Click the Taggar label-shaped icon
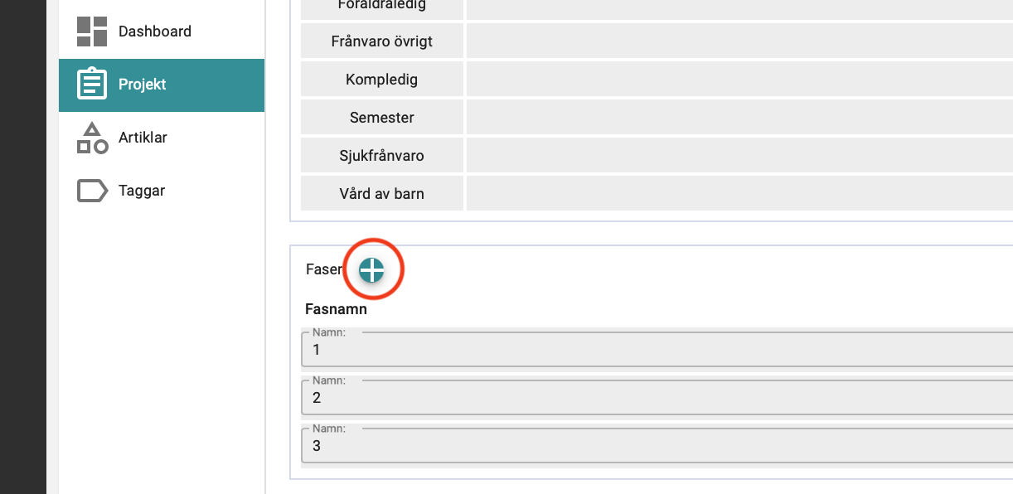Image resolution: width=1013 pixels, height=494 pixels. [x=92, y=191]
